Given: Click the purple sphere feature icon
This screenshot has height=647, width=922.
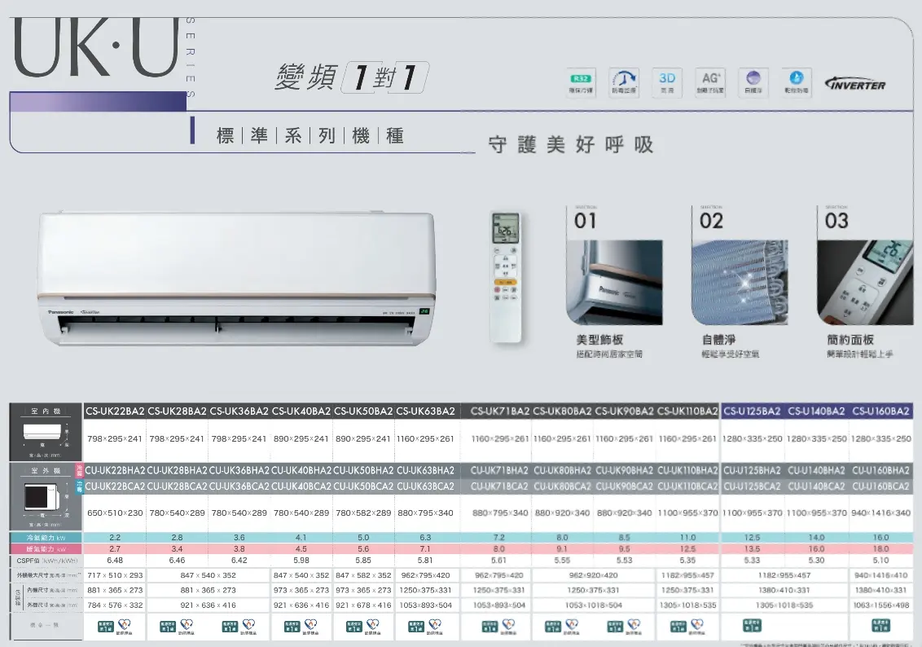Looking at the screenshot, I should click(753, 81).
